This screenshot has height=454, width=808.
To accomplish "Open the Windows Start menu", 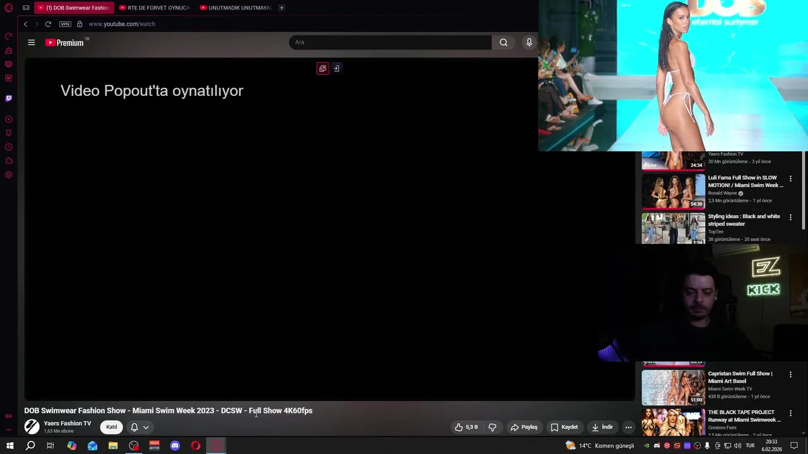I will pos(9,446).
